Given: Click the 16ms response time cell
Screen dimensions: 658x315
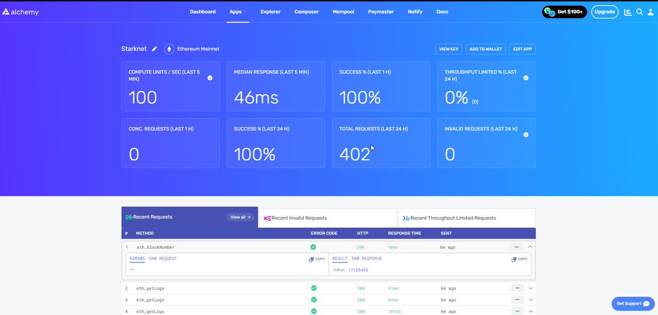Looking at the screenshot, I should pos(392,247).
